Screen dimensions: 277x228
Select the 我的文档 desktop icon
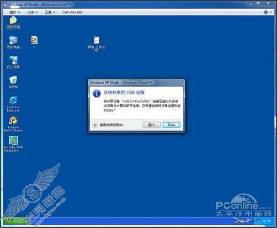click(13, 23)
